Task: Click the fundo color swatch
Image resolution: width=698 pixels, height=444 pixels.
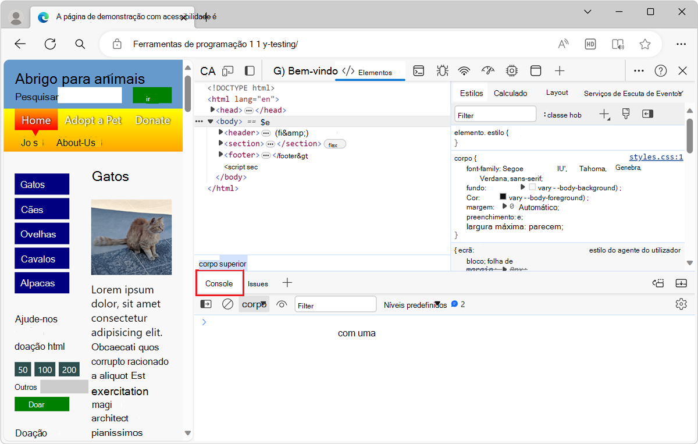Action: 532,187
